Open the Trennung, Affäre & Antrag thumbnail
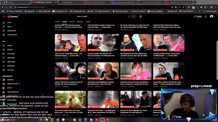Viewport: 218px width, 122px height. pos(169,43)
